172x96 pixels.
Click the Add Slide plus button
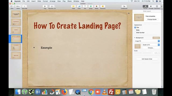pos(24,6)
